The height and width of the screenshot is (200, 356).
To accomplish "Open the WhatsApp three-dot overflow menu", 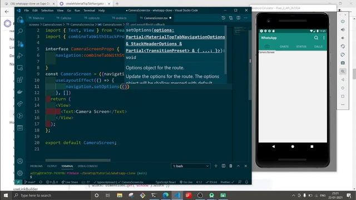I will coord(324,38).
